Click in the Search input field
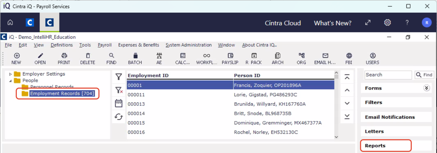The width and height of the screenshot is (437, 153). (388, 75)
